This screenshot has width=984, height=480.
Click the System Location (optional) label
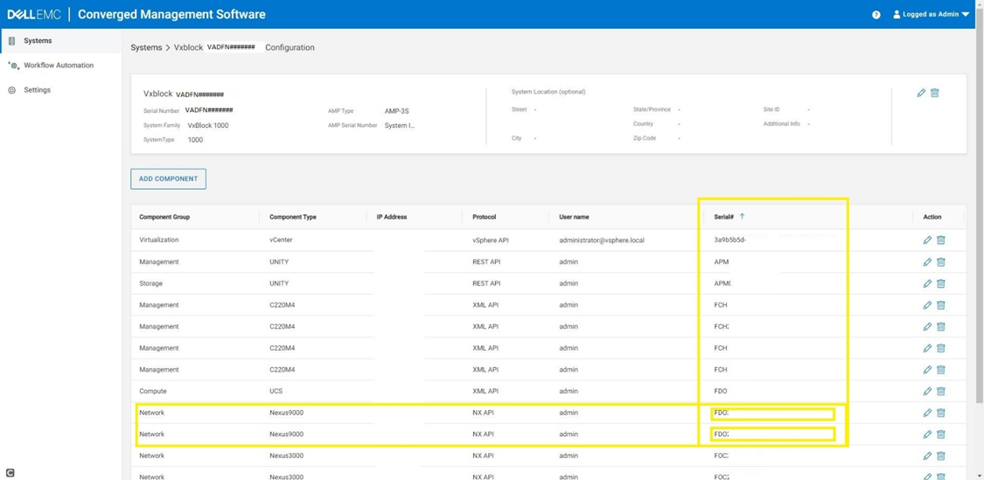coord(548,92)
